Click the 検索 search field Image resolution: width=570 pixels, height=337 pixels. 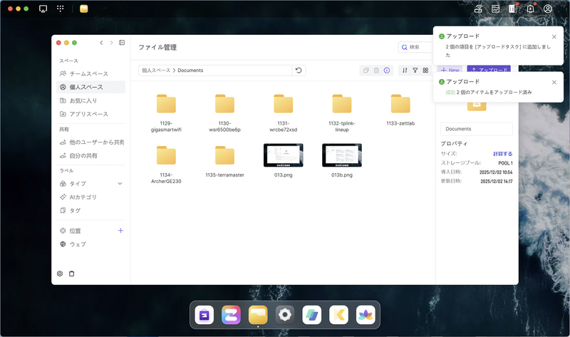pyautogui.click(x=416, y=47)
